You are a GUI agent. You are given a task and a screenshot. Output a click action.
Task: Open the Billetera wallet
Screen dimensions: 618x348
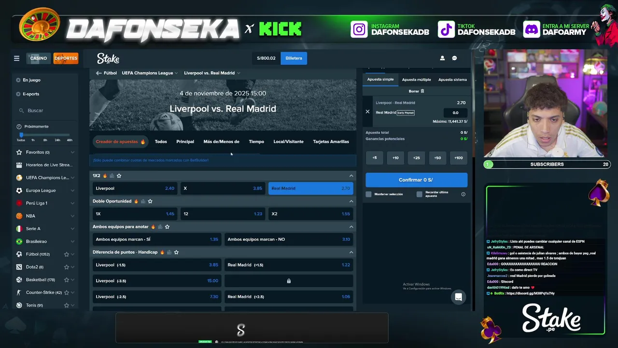coord(294,58)
